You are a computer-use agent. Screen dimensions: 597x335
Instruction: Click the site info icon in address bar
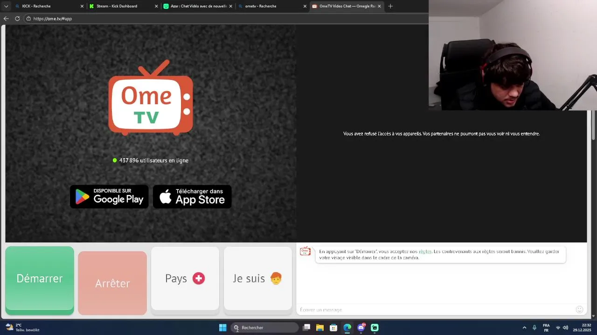point(28,19)
